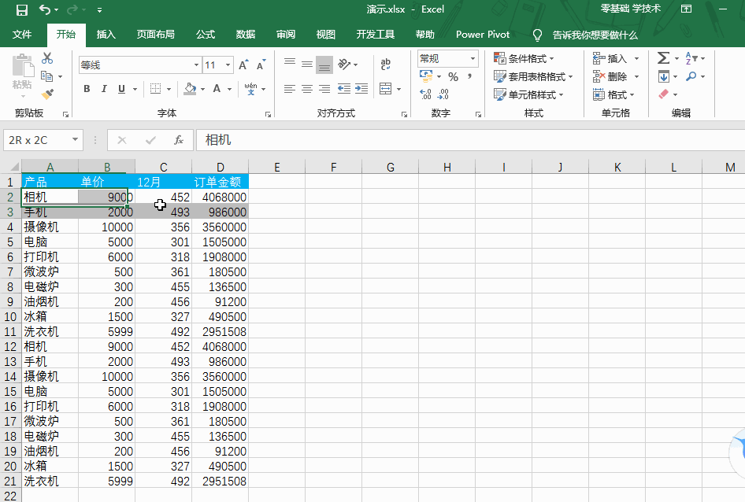Image resolution: width=745 pixels, height=502 pixels.
Task: Click the AutoSum sigma icon
Action: point(663,58)
